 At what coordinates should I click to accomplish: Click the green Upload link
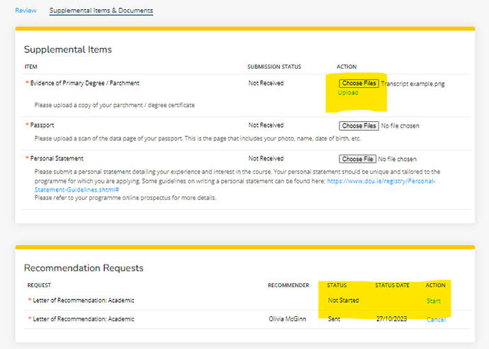click(348, 93)
